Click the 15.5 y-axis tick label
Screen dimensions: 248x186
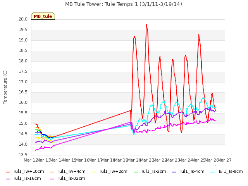pos(23,113)
